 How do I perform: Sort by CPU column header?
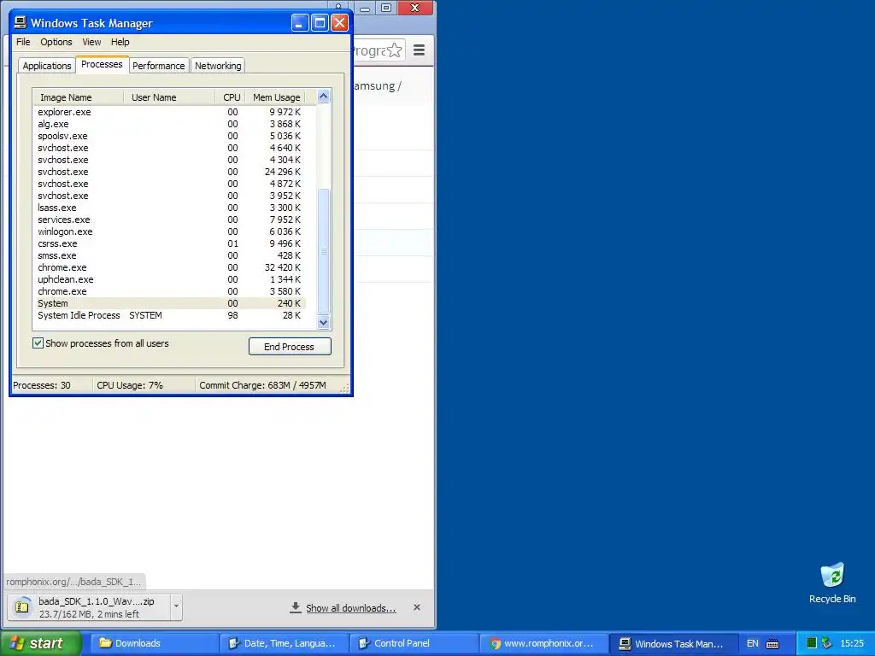(x=231, y=97)
